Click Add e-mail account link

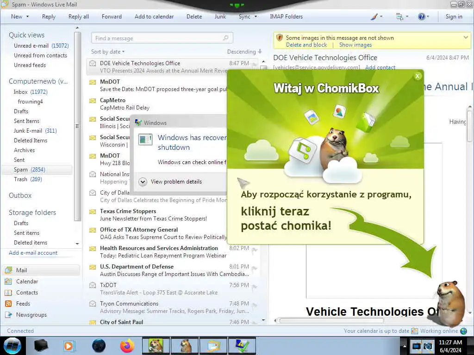(33, 253)
